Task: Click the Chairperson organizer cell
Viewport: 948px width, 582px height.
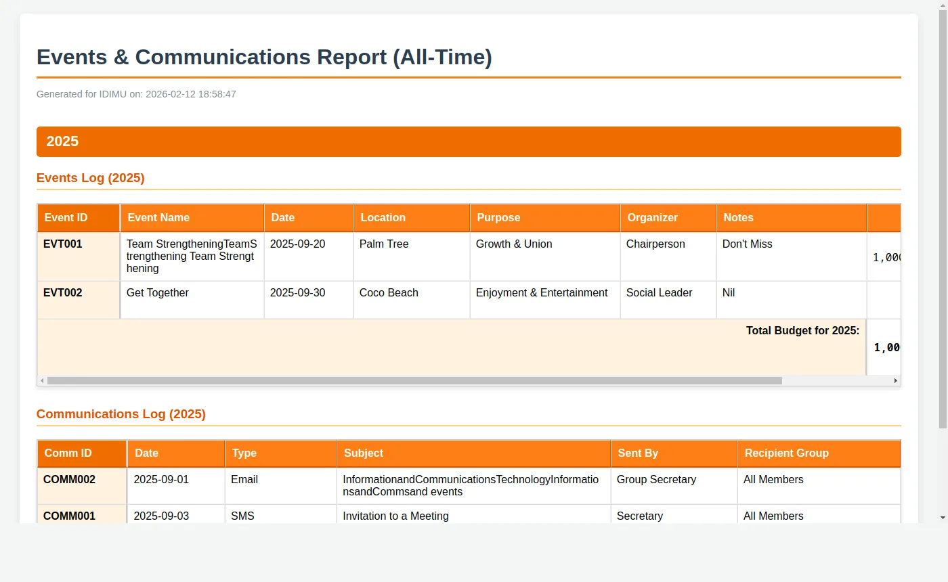Action: point(668,256)
